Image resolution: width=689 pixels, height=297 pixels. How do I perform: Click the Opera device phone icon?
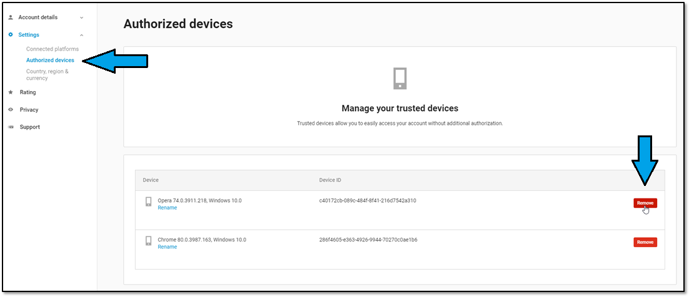point(149,202)
